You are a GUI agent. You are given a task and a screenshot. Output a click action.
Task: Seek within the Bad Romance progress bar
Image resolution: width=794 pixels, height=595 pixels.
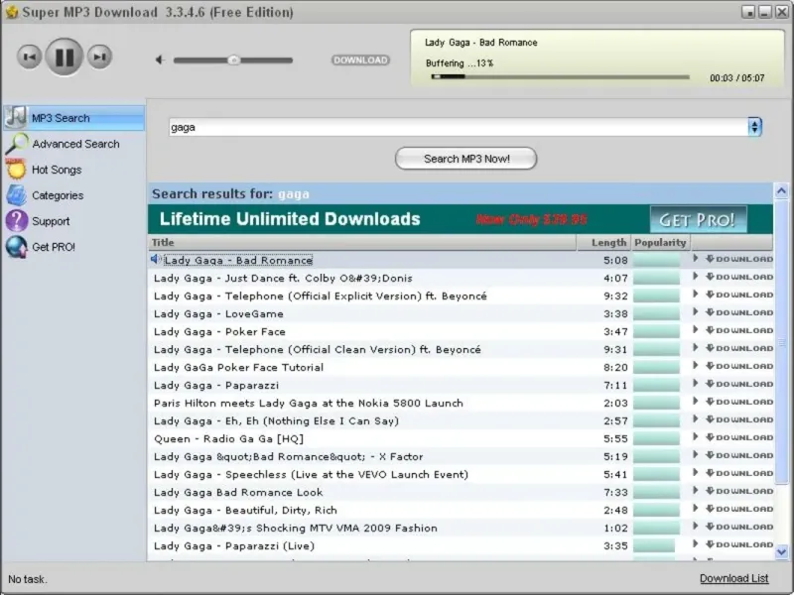561,77
